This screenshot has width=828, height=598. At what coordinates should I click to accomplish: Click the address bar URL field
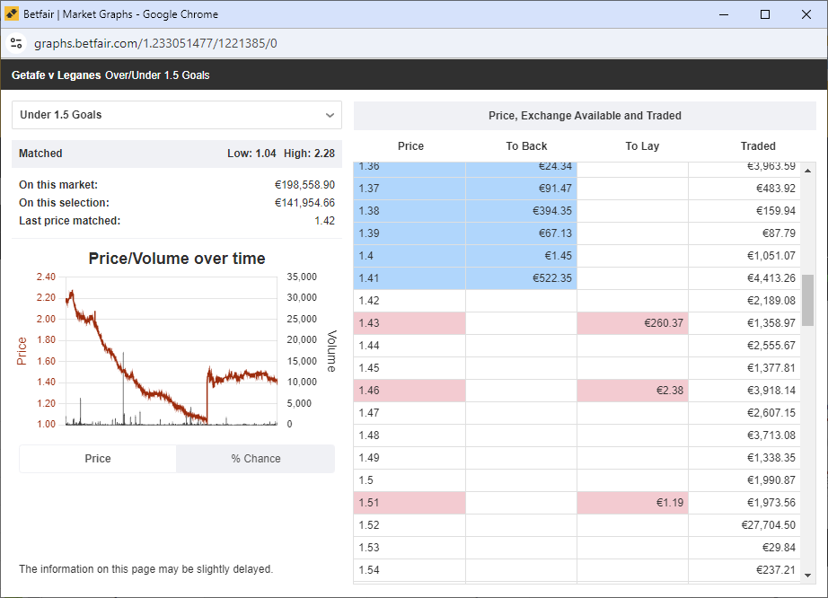tap(155, 43)
